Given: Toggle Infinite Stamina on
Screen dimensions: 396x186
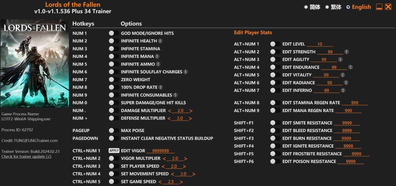Looking at the screenshot, I should [114, 49].
